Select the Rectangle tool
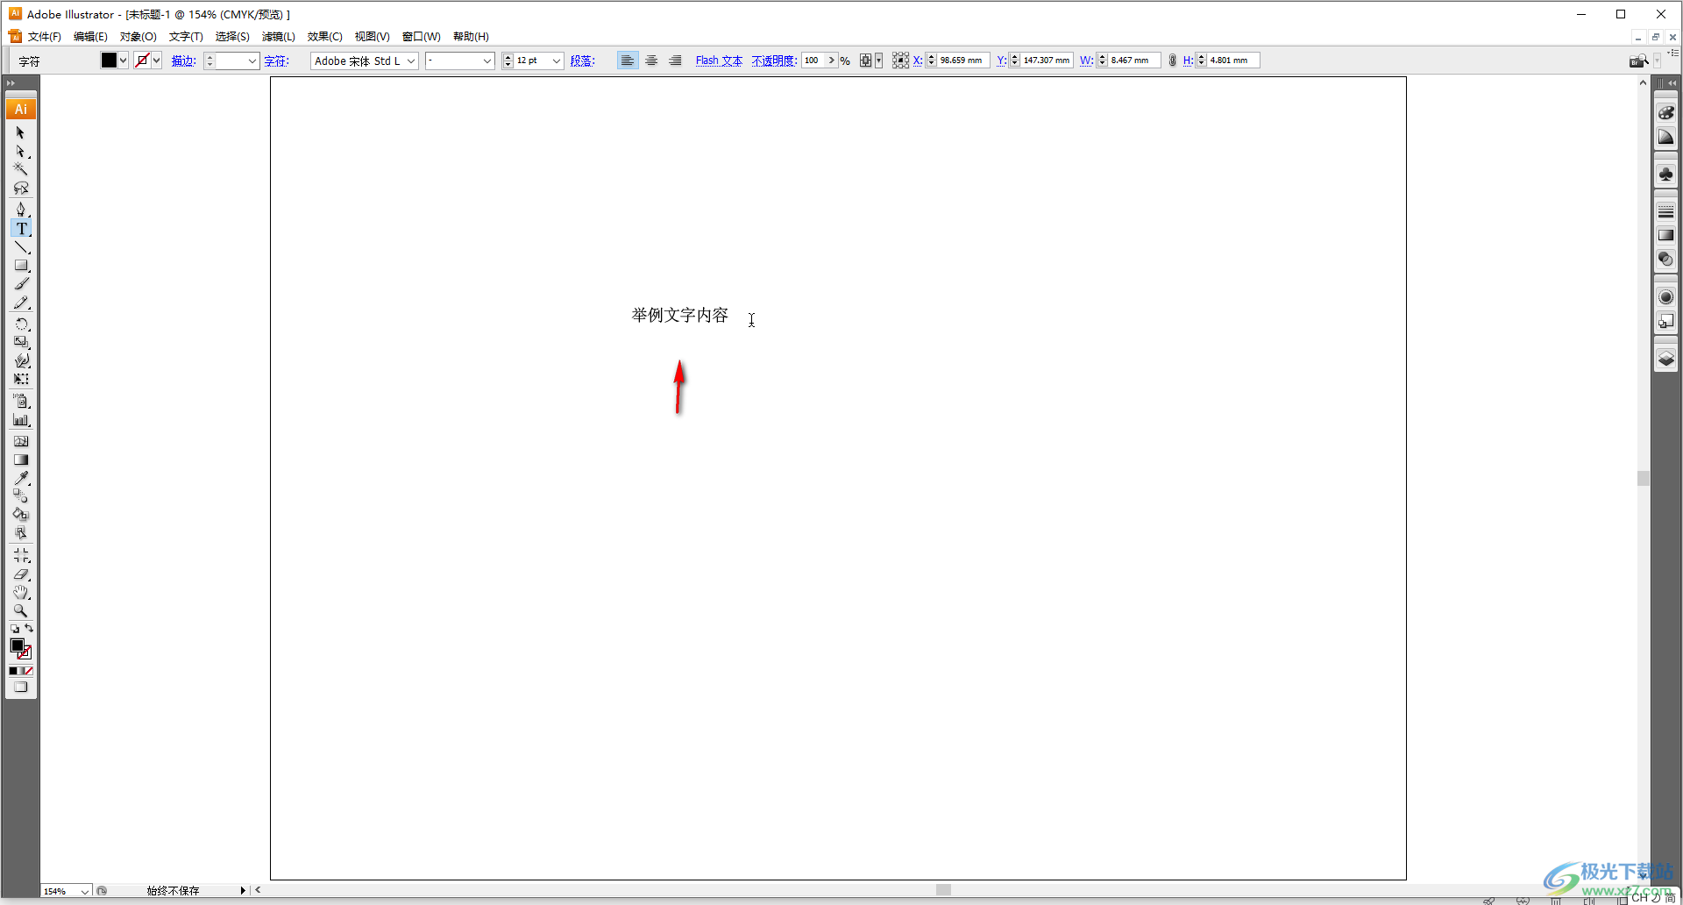Viewport: 1683px width, 905px height. tap(21, 266)
